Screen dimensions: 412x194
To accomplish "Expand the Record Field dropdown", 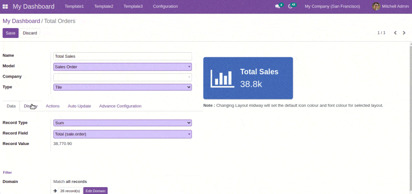I will (122, 134).
